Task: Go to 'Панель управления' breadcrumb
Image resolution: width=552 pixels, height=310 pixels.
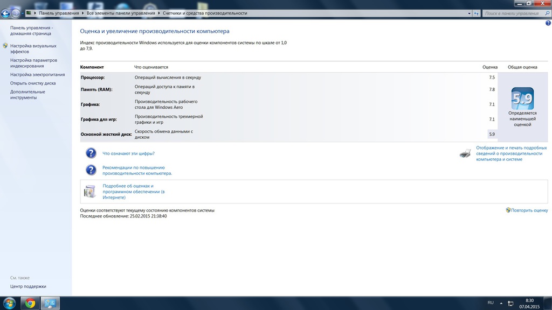Action: point(59,13)
